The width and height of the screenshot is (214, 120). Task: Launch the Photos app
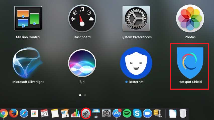[190, 18]
